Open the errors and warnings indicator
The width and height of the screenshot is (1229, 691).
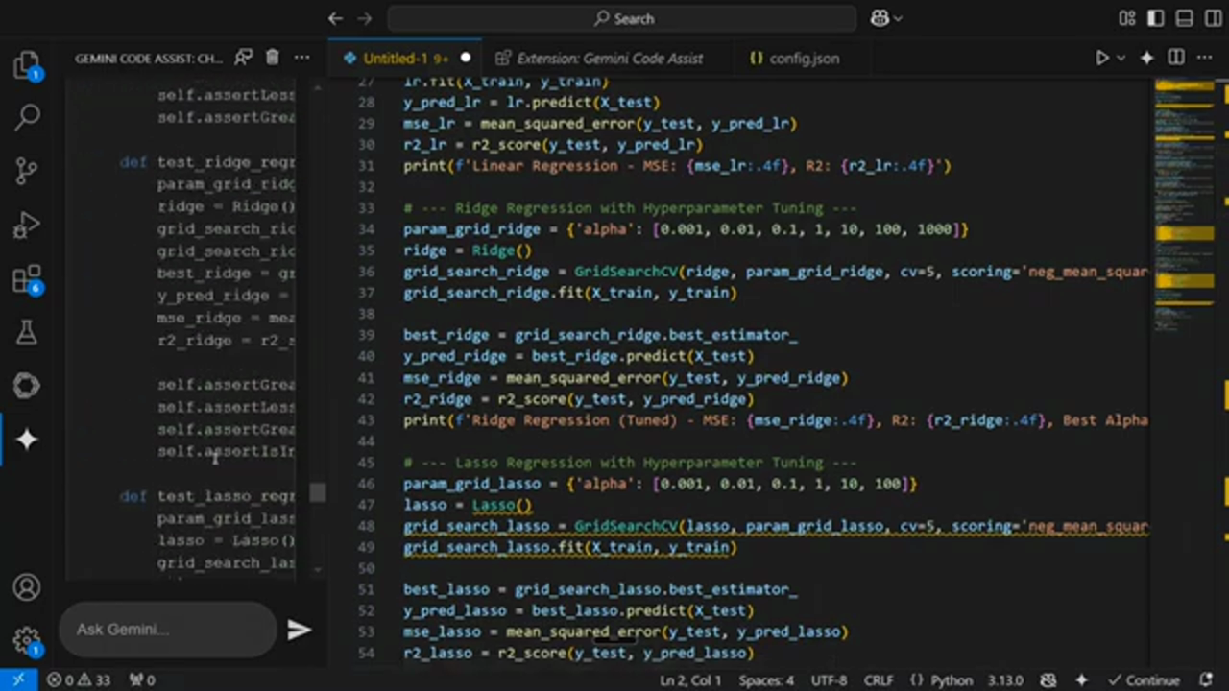[x=79, y=680]
